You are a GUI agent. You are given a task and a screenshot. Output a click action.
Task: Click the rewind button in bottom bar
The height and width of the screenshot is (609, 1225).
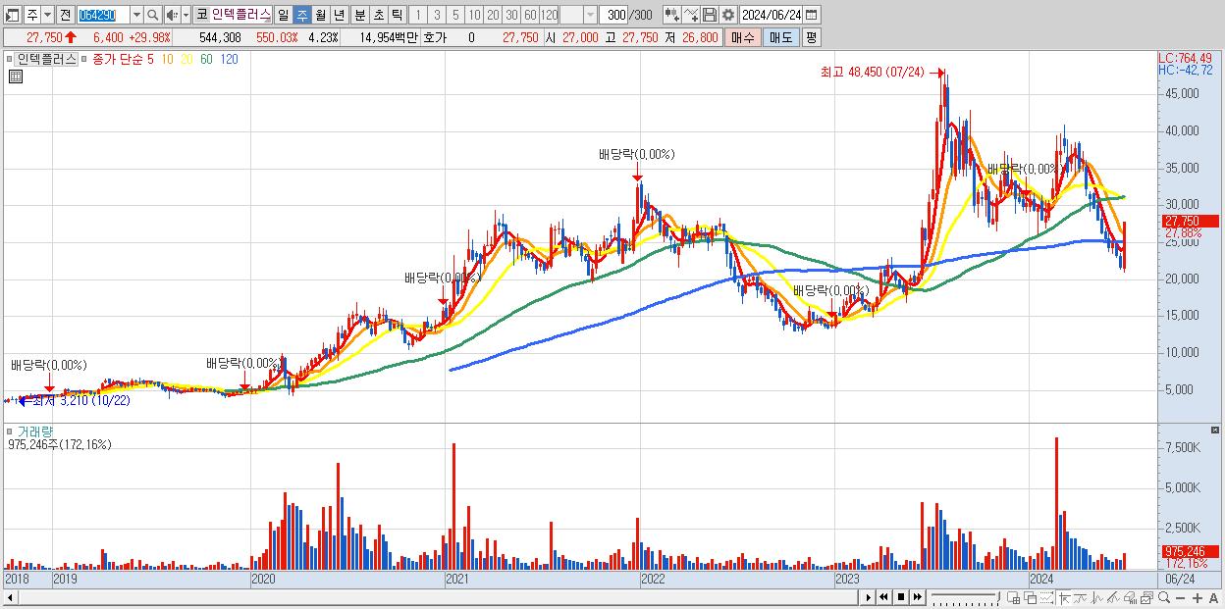883,597
